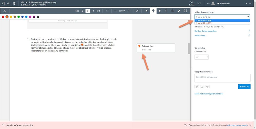Zoom out with the minus icon
Screen dimensions: 256x129
click(115, 11)
